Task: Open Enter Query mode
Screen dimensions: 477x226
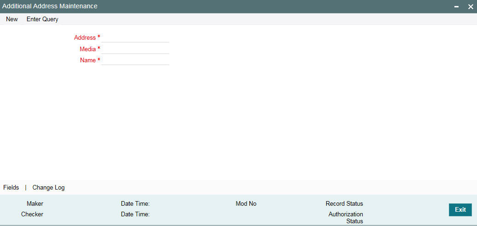Action: coord(42,19)
